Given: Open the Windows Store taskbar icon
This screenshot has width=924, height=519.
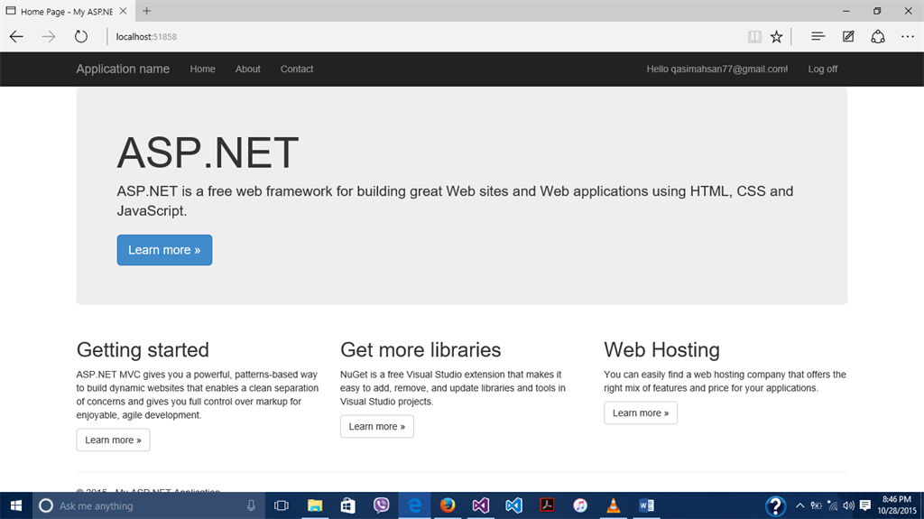Looking at the screenshot, I should (347, 505).
